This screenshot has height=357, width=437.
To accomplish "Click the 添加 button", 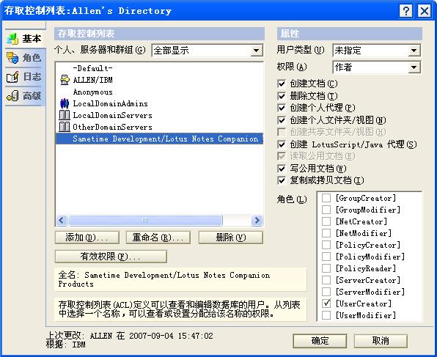I will click(87, 238).
